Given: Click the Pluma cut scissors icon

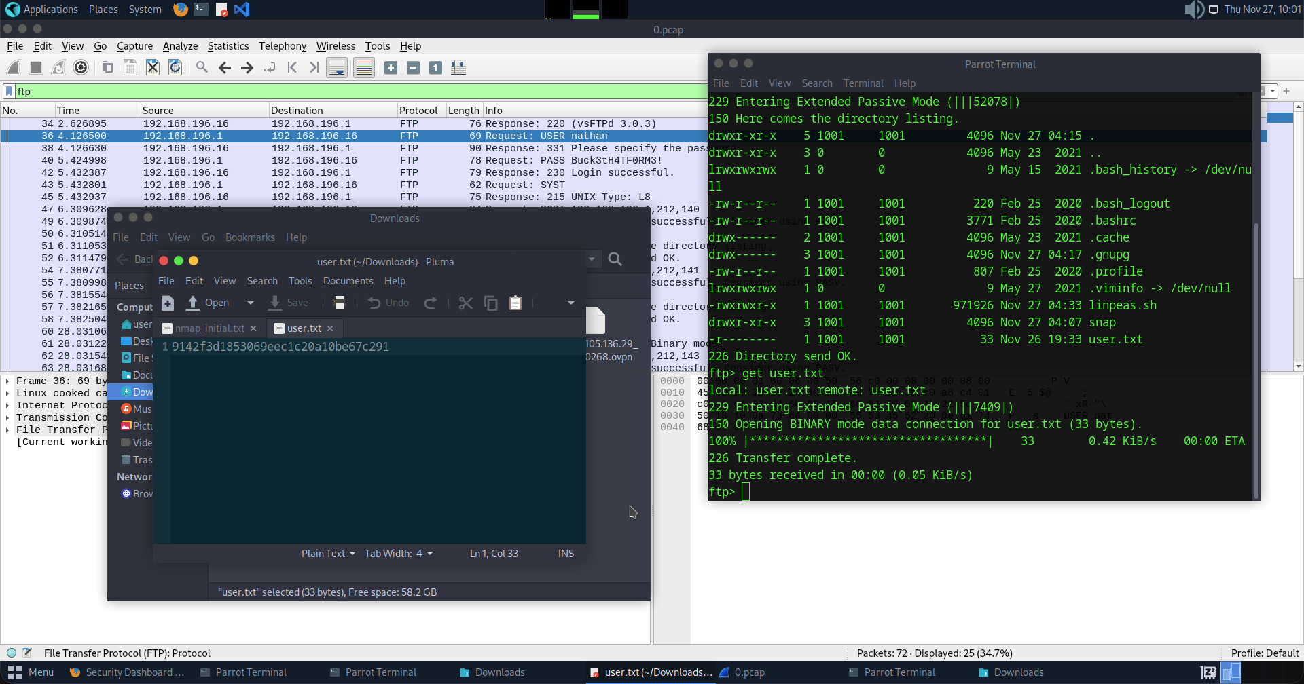Looking at the screenshot, I should [465, 303].
